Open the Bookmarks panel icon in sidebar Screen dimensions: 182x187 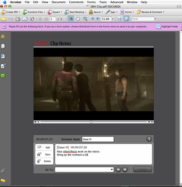3,56
